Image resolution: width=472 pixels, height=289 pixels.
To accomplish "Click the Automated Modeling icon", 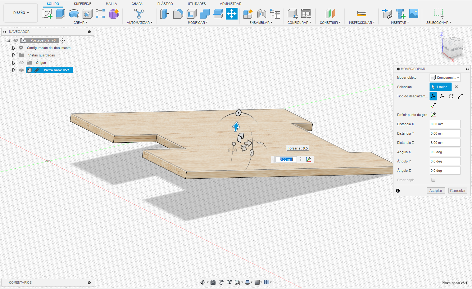I will 139,14.
